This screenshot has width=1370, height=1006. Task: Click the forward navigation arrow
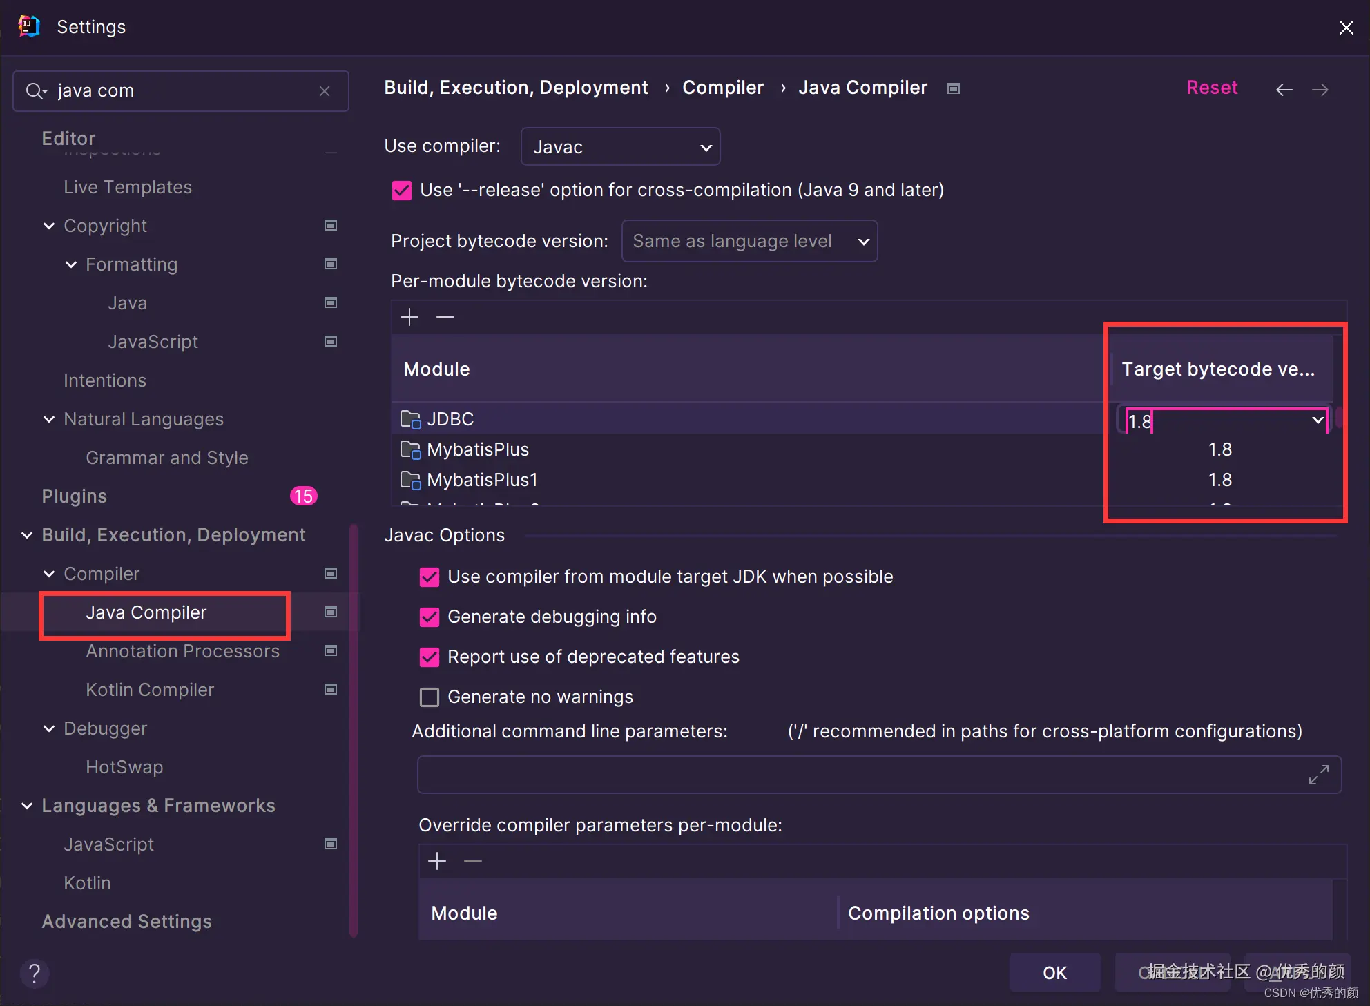click(1320, 90)
